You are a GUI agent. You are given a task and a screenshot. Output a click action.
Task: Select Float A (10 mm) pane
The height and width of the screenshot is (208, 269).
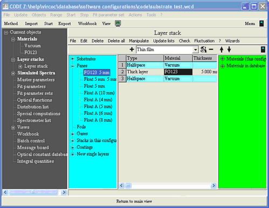coord(99,93)
